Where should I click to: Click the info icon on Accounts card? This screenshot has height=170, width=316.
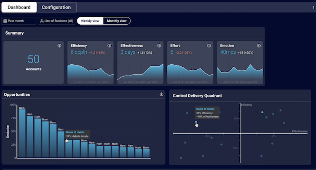coord(59,46)
